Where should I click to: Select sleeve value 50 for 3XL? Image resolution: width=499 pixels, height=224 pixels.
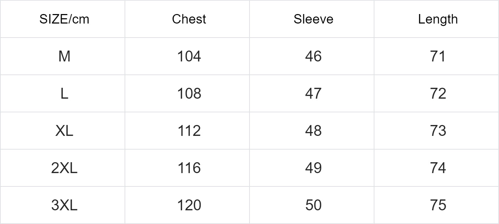pos(313,205)
